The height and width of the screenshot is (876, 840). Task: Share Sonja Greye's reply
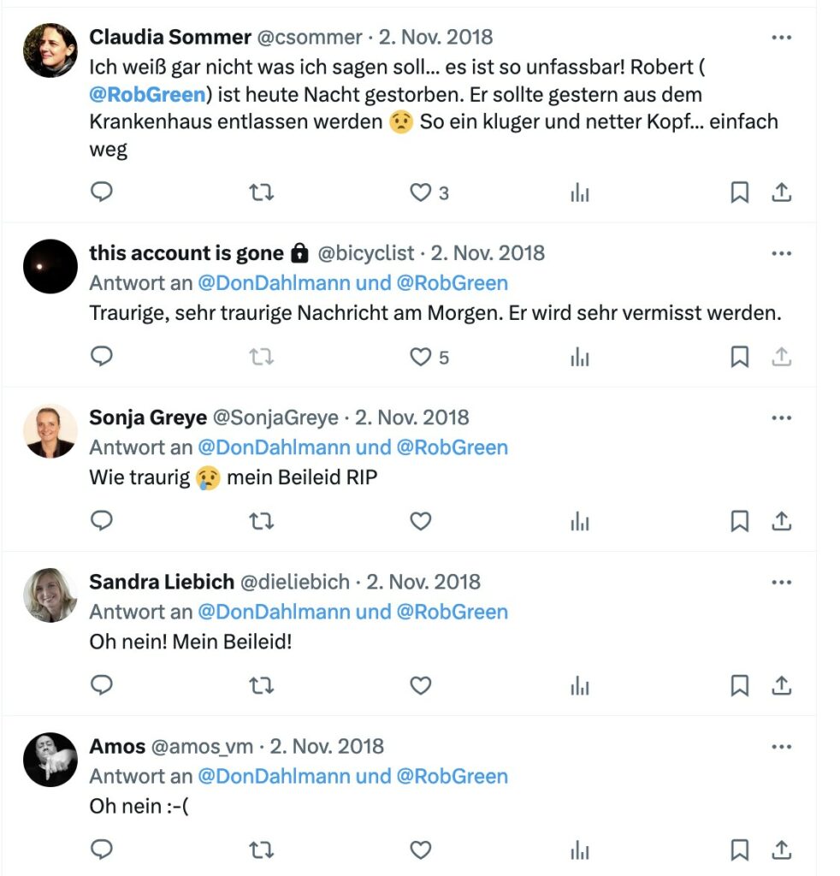pos(781,521)
